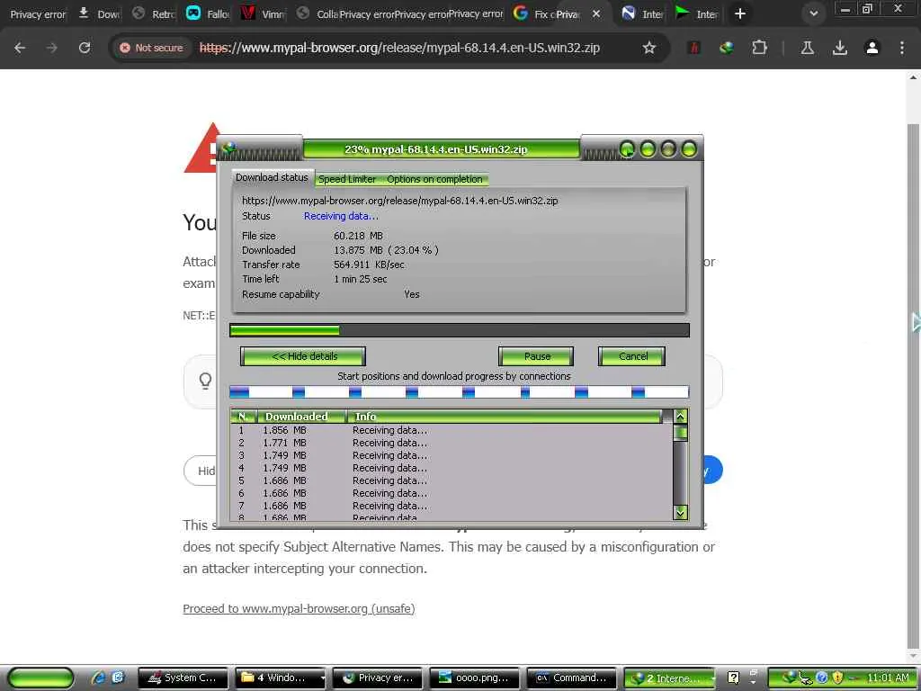
Task: Open Chrome's Downloads tray icon
Action: coord(840,48)
